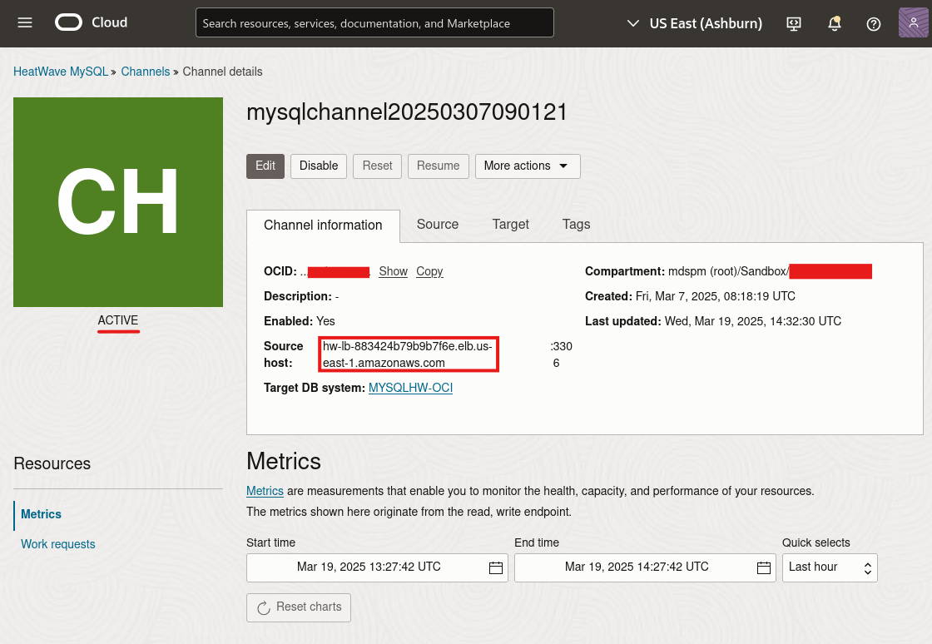
Task: Expand the US East (Ashburn) region selector
Action: click(695, 23)
